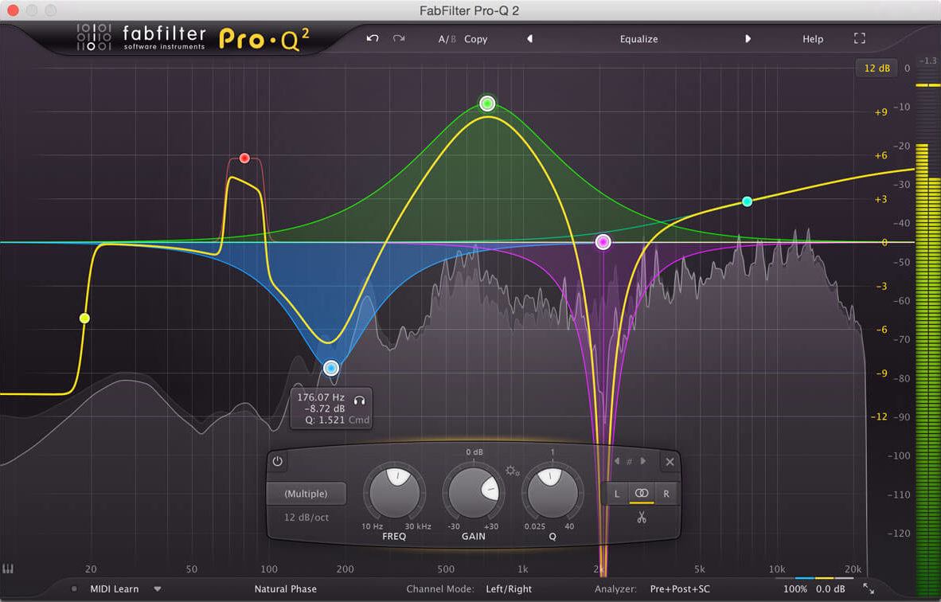Open the 12 dB display range dropdown

877,68
